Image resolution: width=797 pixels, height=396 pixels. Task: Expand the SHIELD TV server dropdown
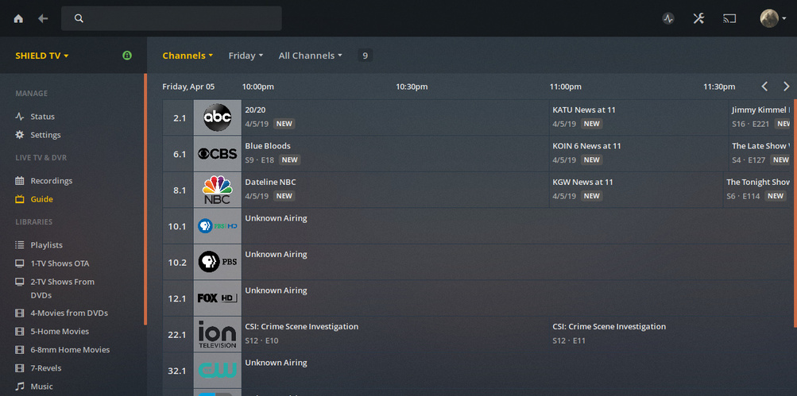pyautogui.click(x=41, y=56)
